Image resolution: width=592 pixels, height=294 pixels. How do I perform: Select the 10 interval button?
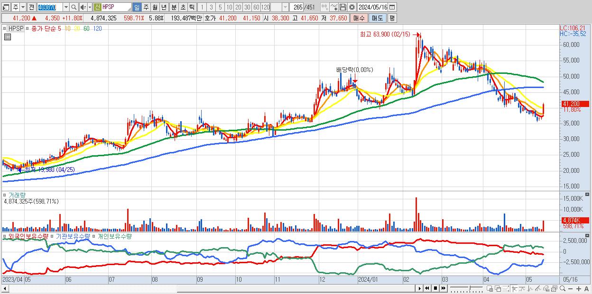229,8
